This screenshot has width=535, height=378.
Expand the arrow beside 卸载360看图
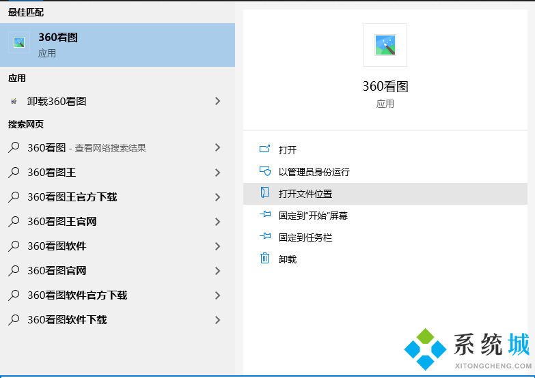[217, 101]
